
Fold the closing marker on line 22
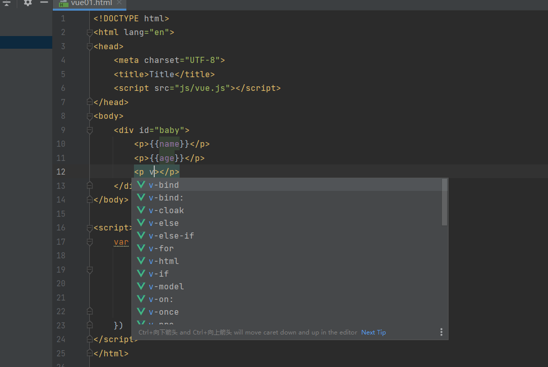point(89,311)
